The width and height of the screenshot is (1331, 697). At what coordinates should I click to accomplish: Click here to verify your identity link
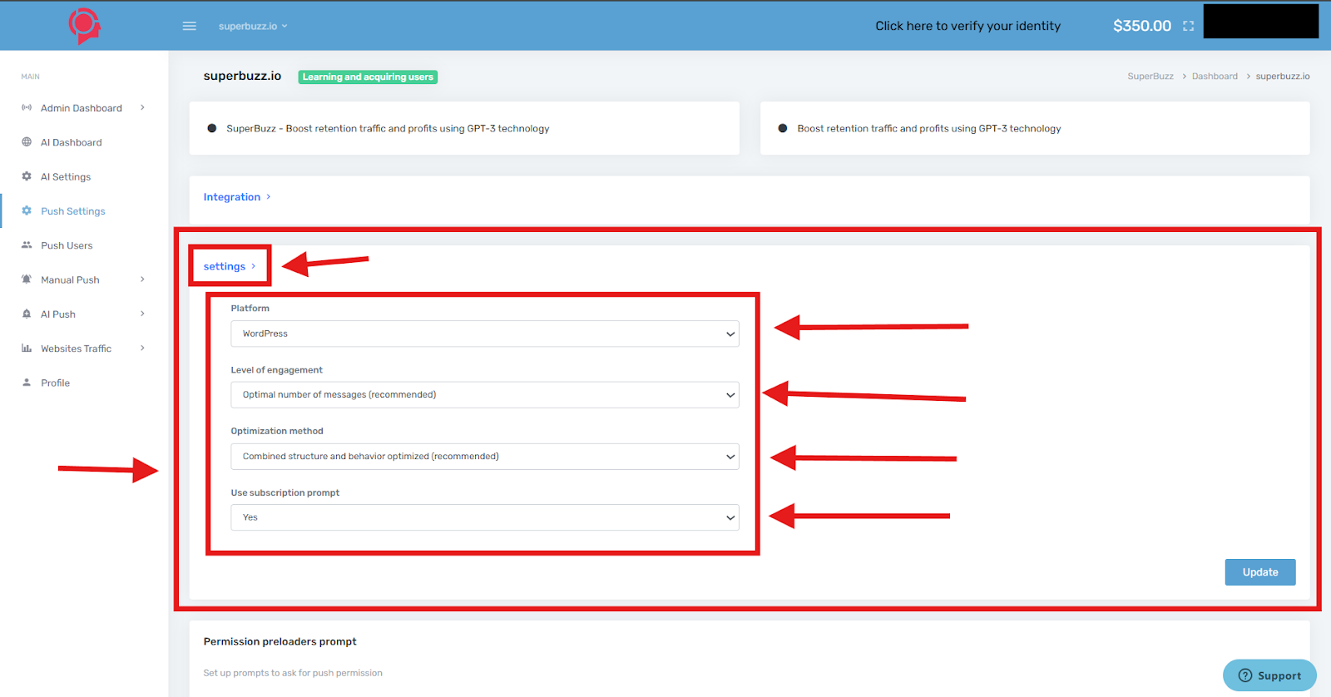point(968,26)
